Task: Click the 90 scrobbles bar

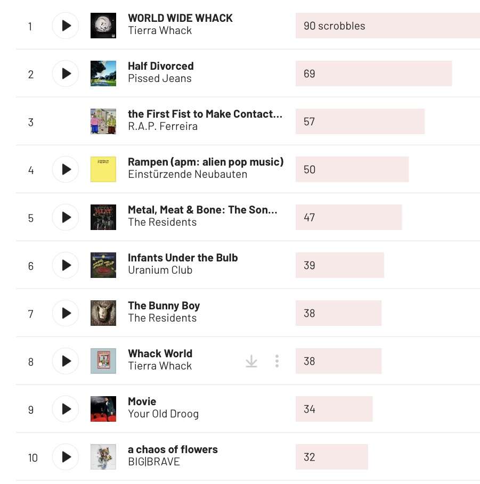Action: (x=387, y=26)
